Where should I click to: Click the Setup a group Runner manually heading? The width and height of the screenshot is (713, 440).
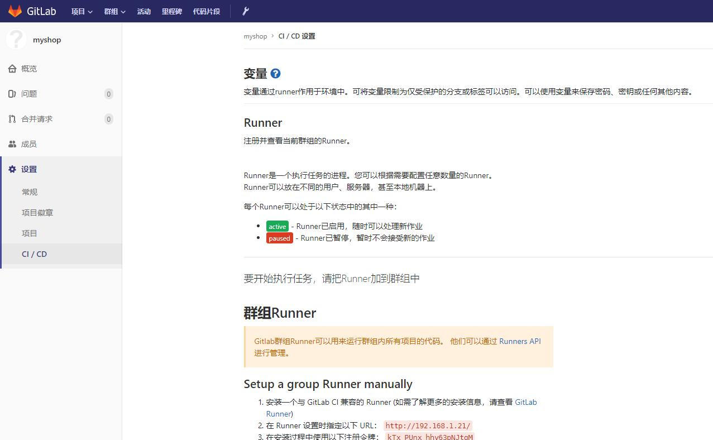point(328,384)
